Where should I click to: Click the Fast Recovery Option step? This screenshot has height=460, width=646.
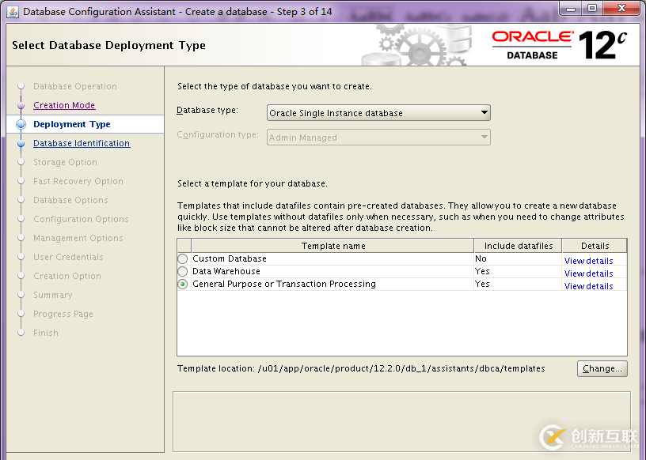click(78, 181)
